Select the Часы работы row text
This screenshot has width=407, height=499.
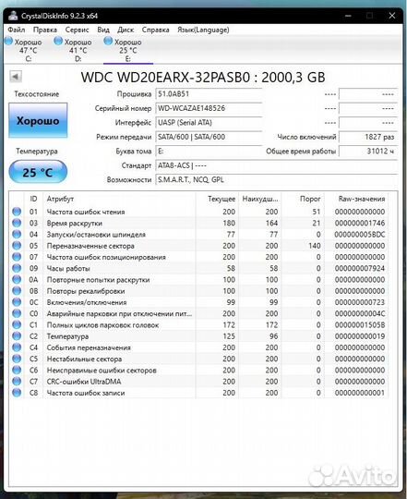click(x=68, y=268)
